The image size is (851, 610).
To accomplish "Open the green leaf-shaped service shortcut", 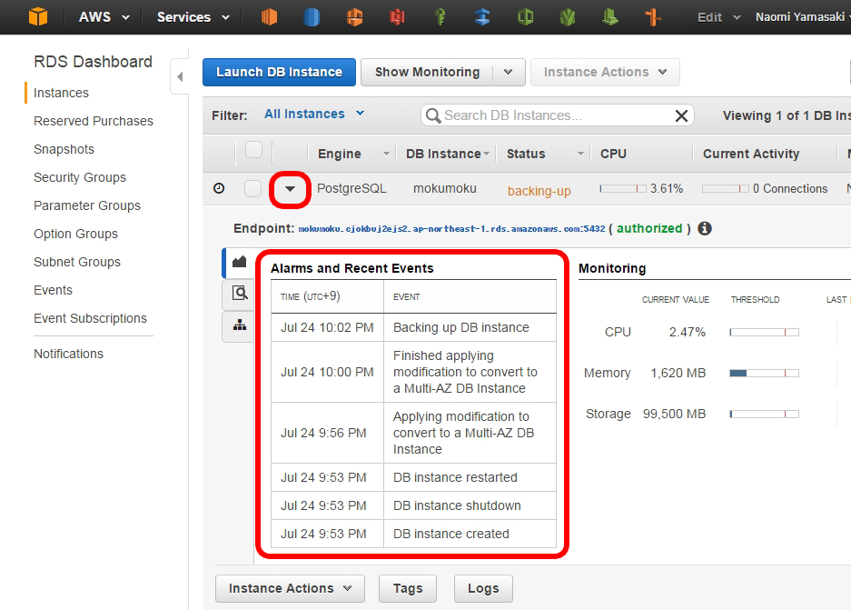I will coord(568,17).
